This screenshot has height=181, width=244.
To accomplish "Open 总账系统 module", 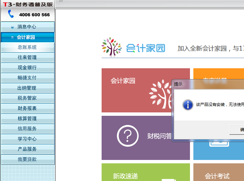I will coord(28,47).
